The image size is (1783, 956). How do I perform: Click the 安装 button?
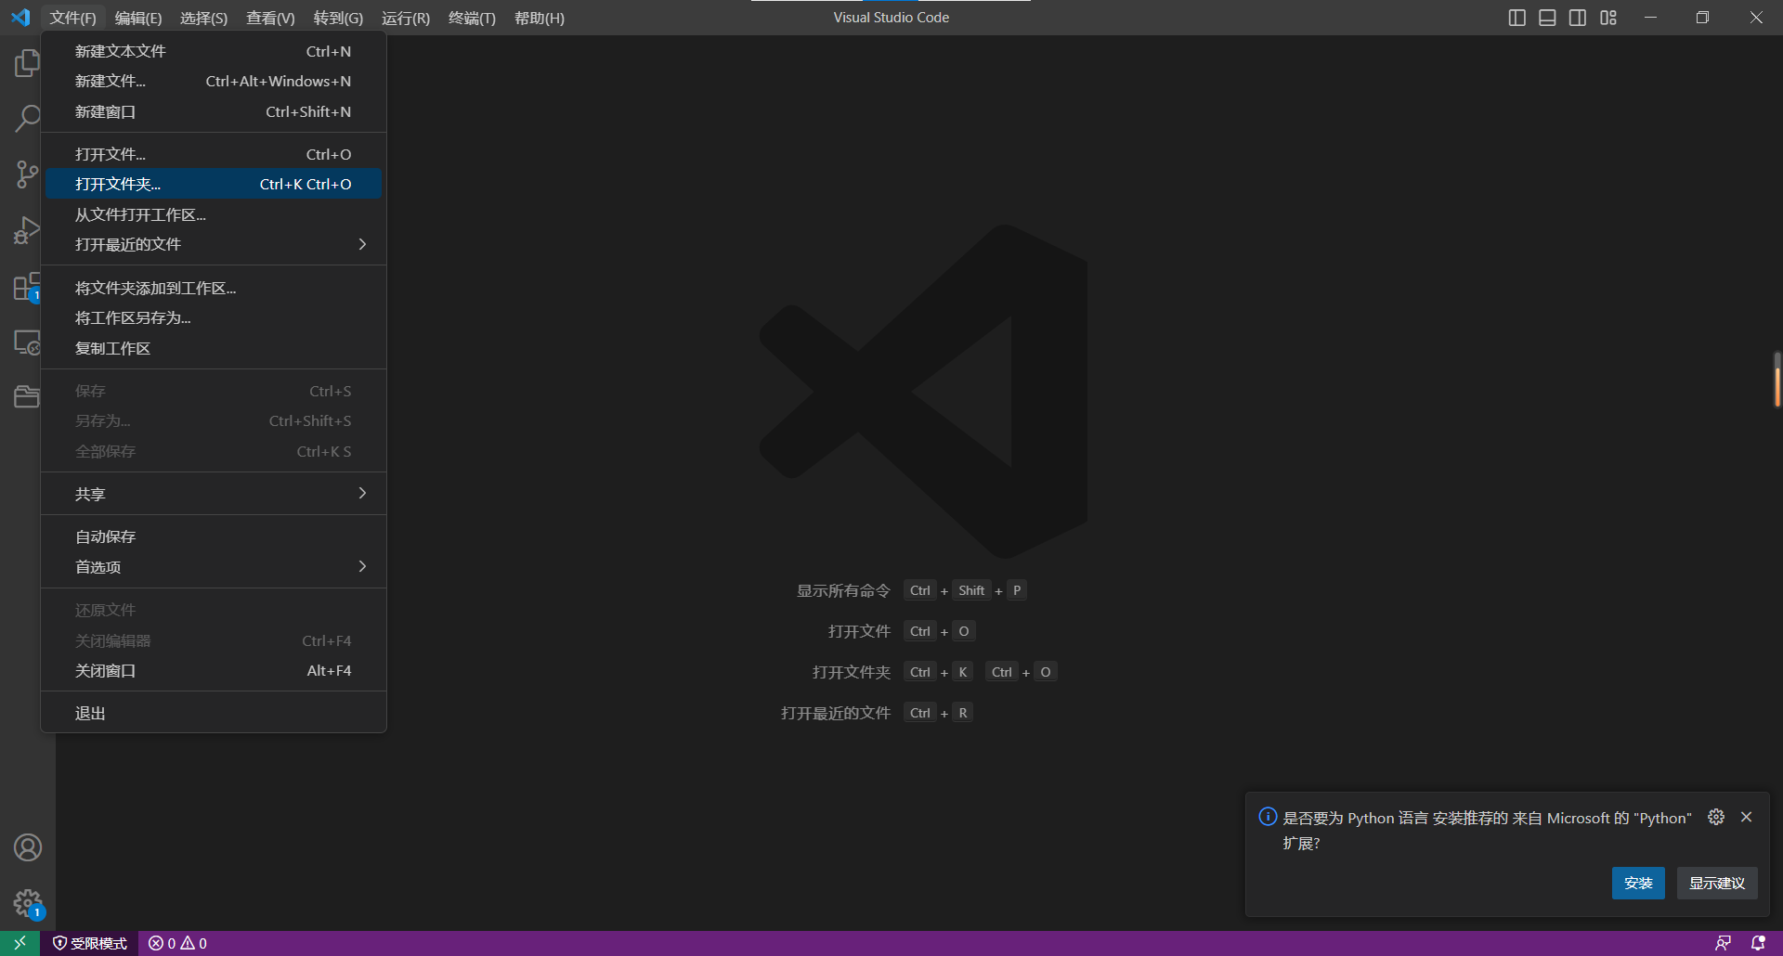coord(1638,883)
